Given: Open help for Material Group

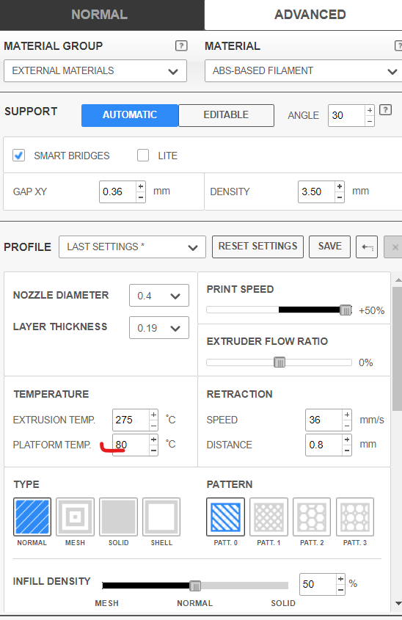Looking at the screenshot, I should tap(181, 46).
